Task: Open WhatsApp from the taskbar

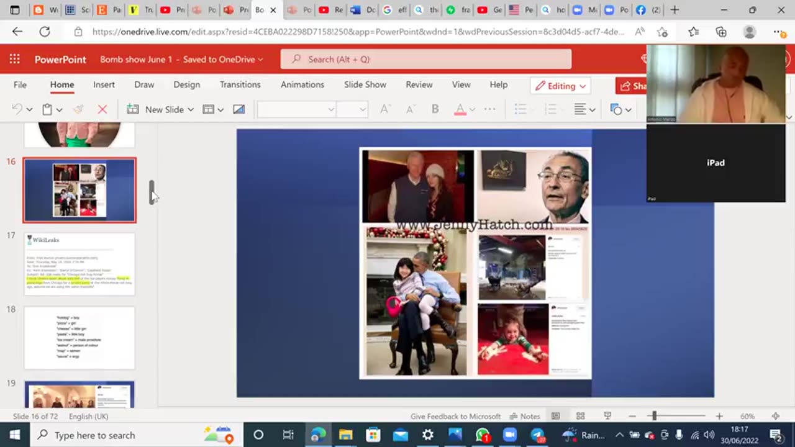Action: point(483,435)
